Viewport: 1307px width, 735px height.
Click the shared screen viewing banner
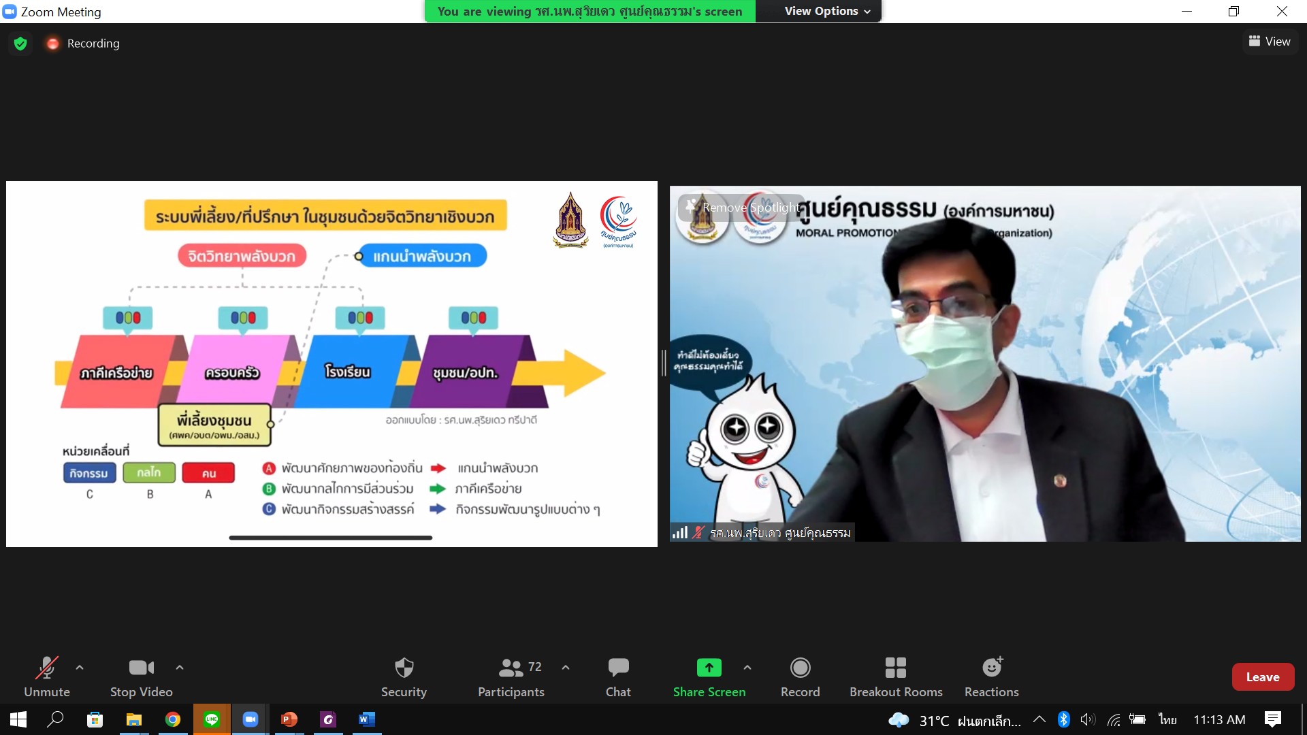(590, 11)
